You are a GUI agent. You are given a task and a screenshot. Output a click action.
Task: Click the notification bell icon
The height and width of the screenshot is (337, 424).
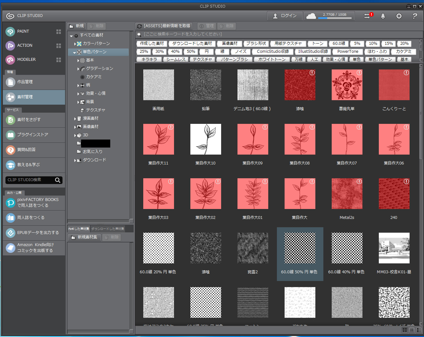pos(383,16)
